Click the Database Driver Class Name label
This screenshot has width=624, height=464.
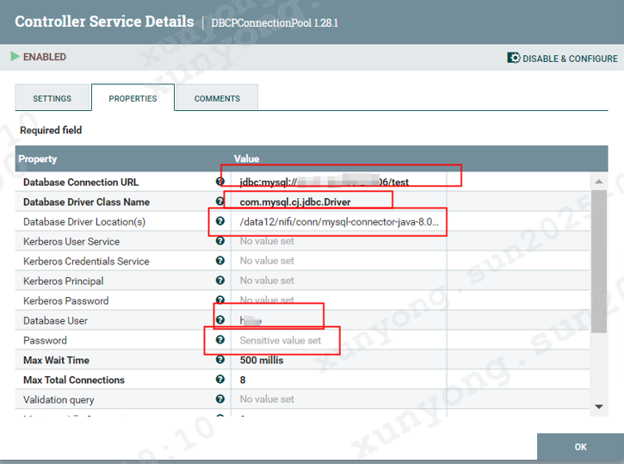pyautogui.click(x=86, y=202)
